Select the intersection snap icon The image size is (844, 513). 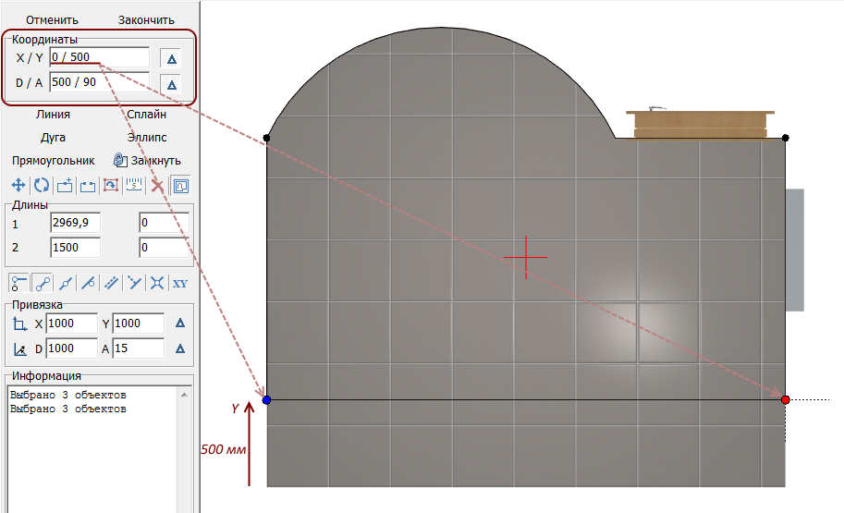coord(157,283)
